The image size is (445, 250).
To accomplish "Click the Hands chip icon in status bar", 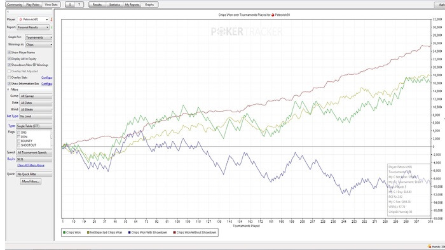I will point(429,247).
